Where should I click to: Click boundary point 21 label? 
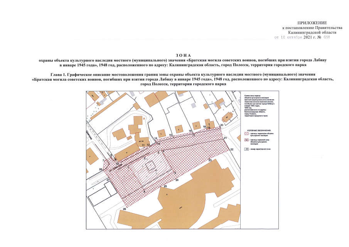[x=225, y=138]
